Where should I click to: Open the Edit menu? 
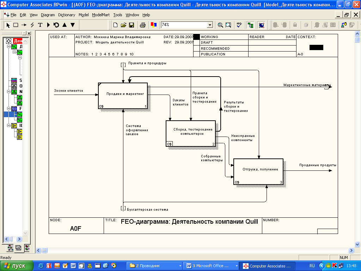[x=23, y=15]
